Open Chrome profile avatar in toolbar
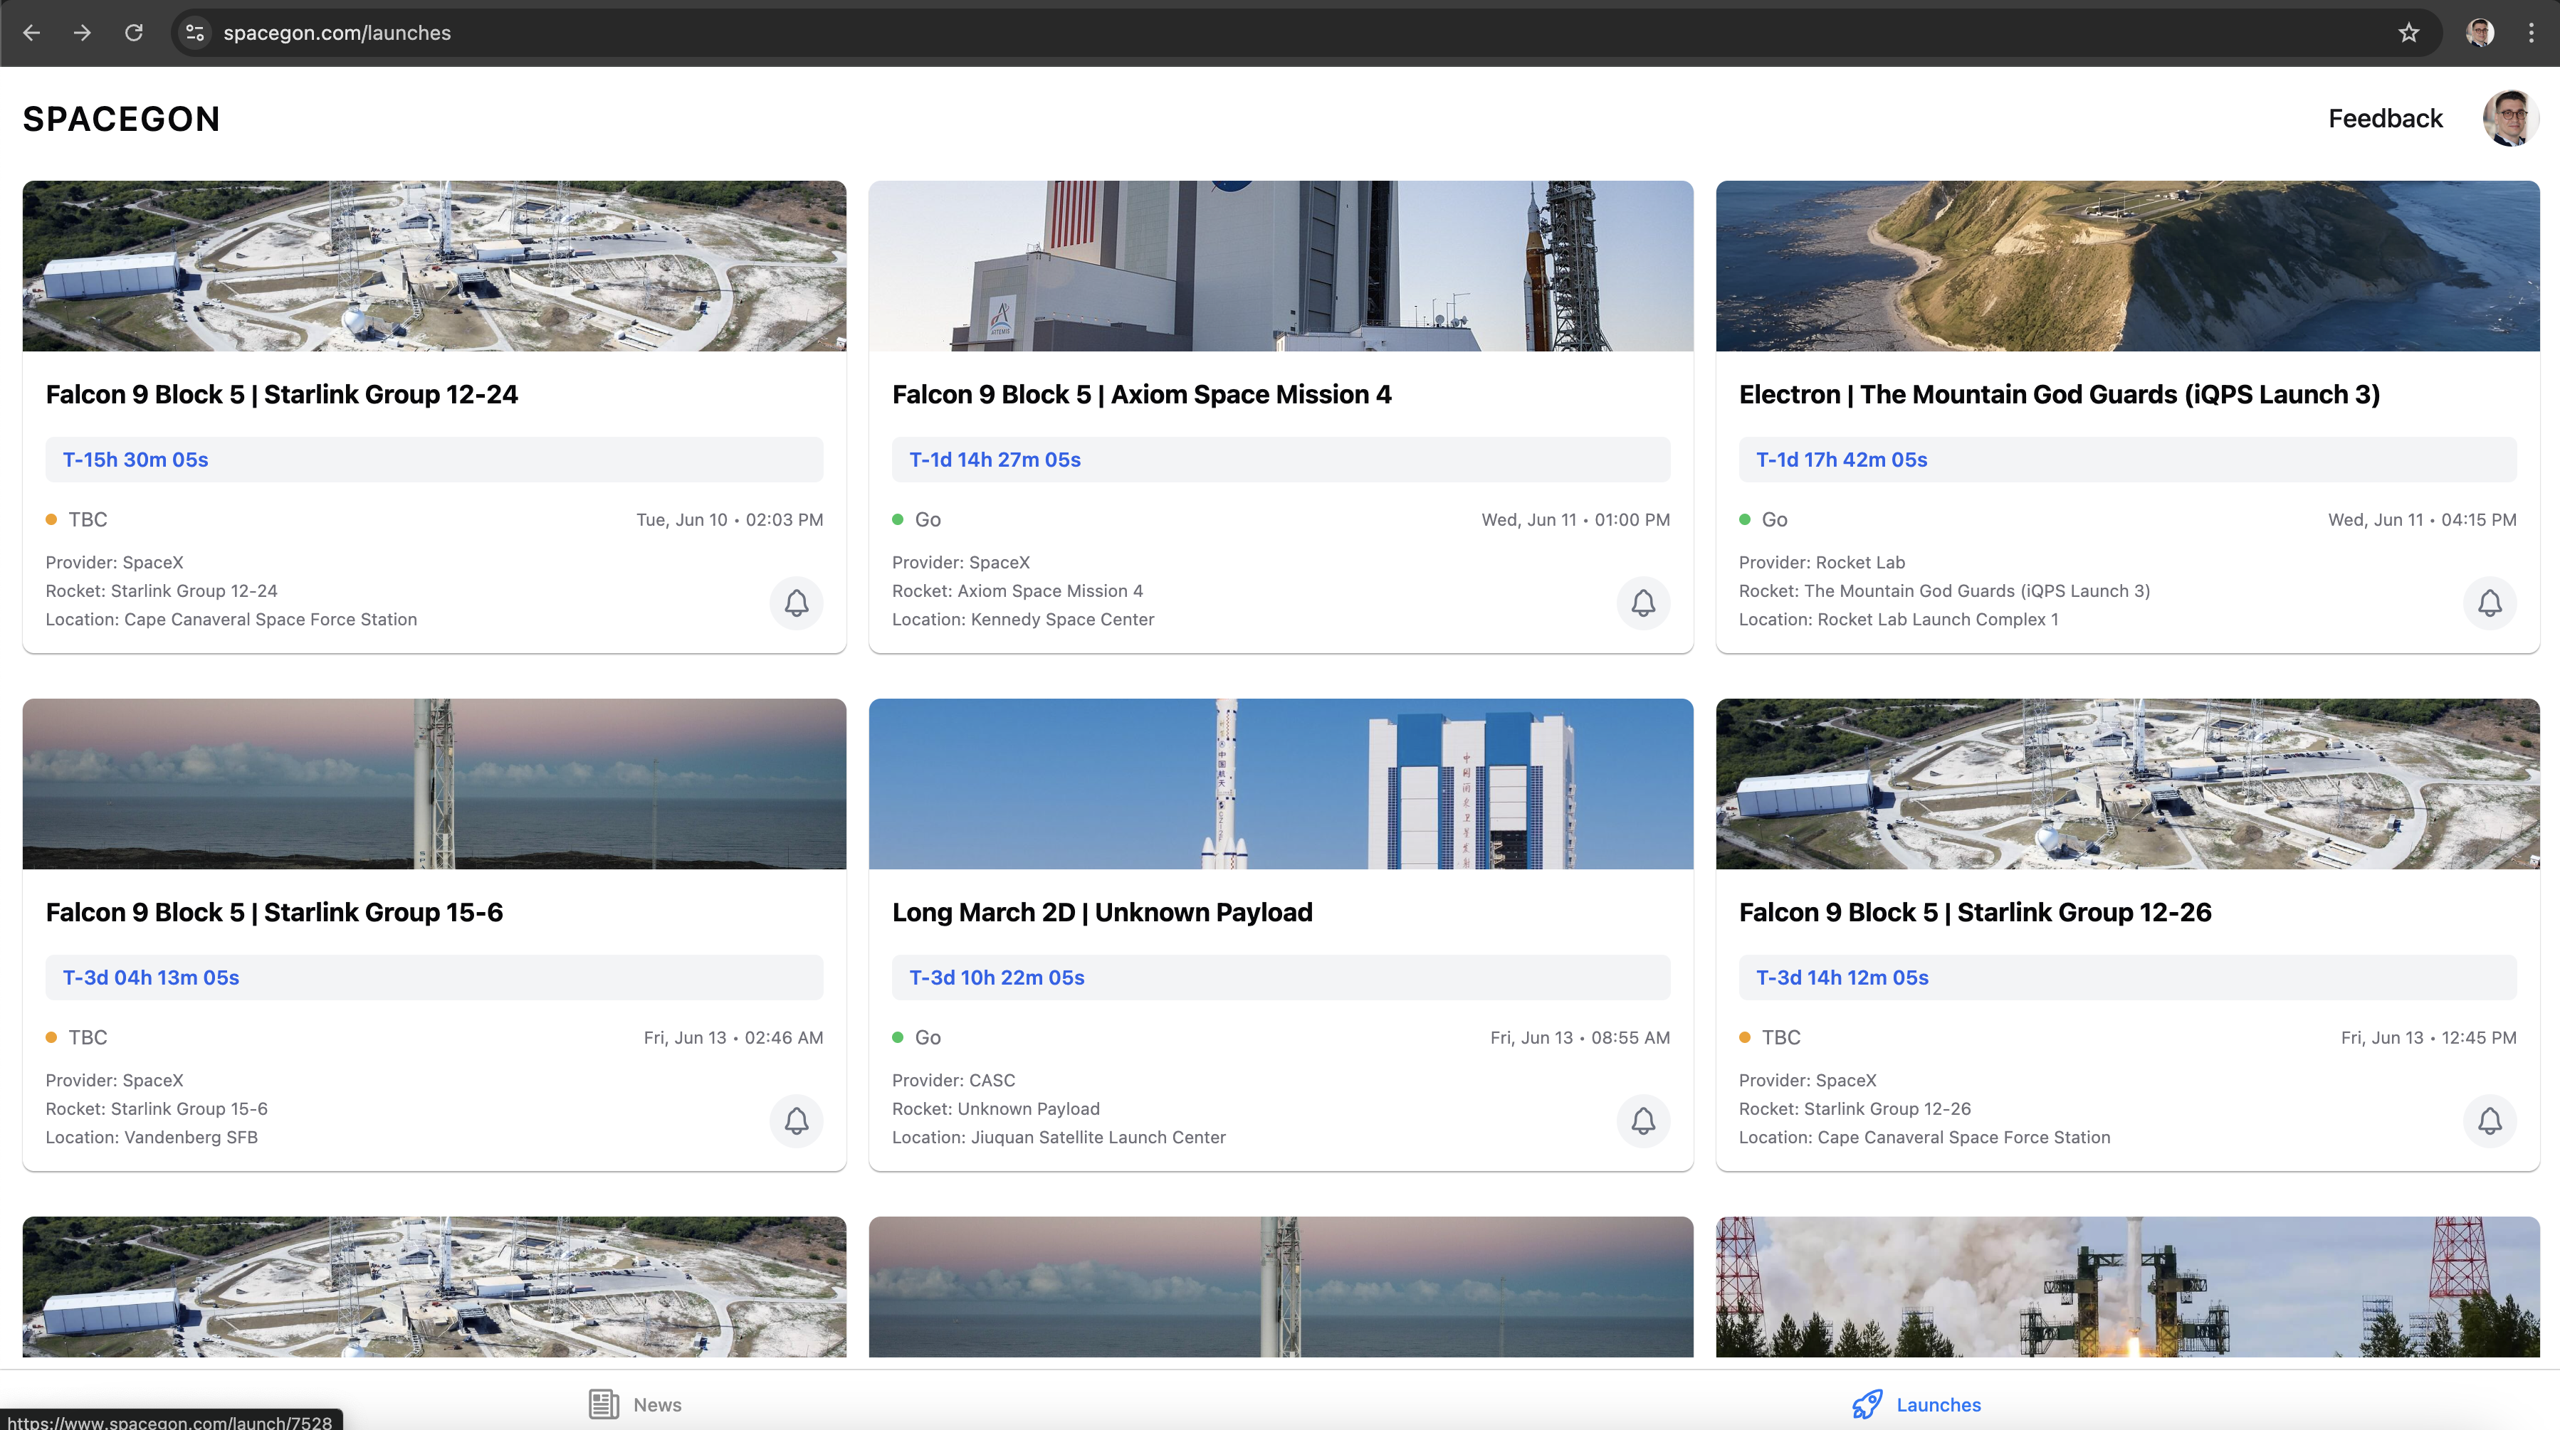The width and height of the screenshot is (2560, 1430). pos(2480,33)
